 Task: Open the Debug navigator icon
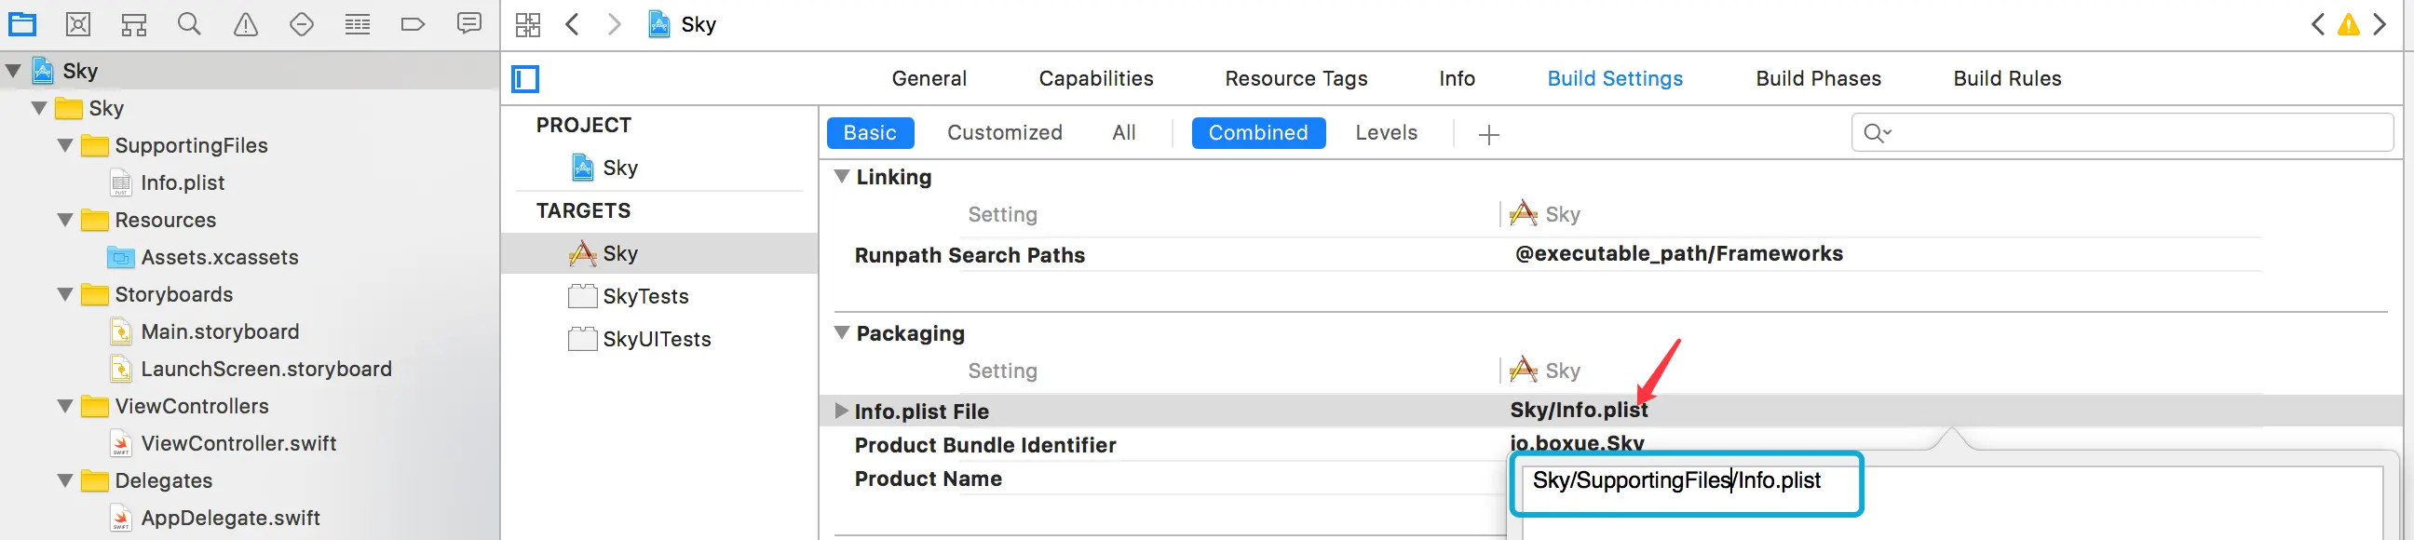click(x=357, y=24)
